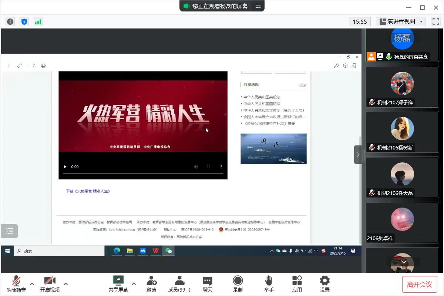Click the share arrow icon in shared browser

point(336,65)
